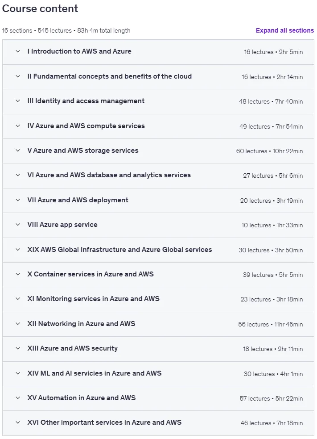
Task: Click chevron next to XI Monitoring services
Action: tap(18, 299)
